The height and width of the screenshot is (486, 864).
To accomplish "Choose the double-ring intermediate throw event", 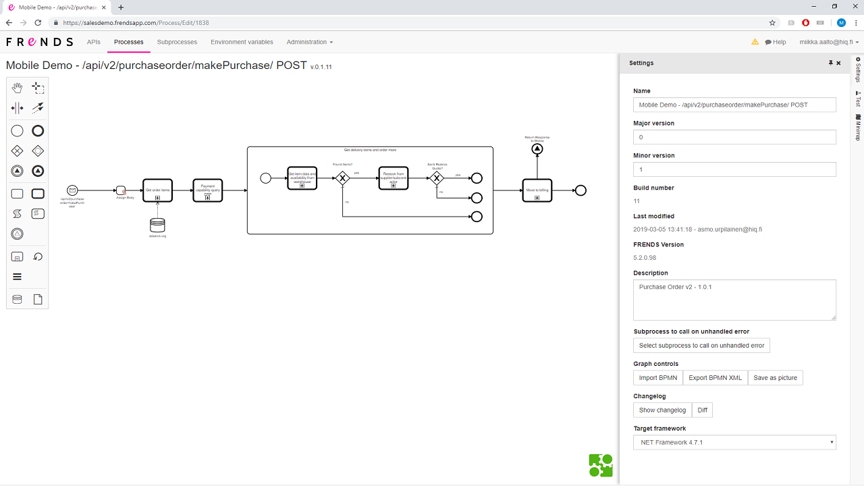I will coord(18,171).
